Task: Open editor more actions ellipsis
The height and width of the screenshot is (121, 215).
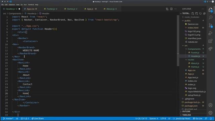Action: 176,9
